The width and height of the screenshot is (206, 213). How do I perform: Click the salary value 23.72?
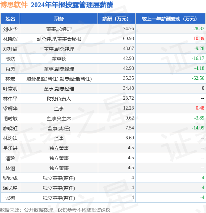coord(128,98)
